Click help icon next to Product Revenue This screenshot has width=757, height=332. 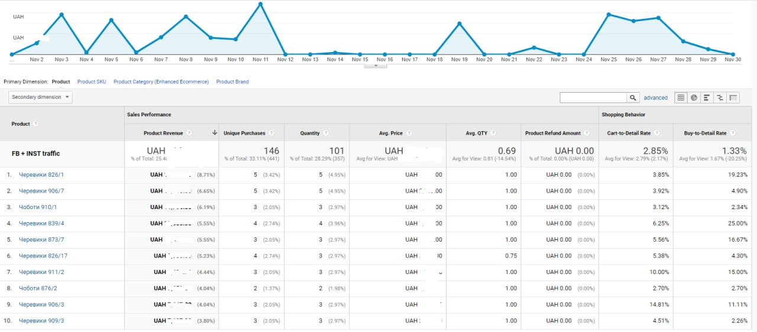point(189,134)
